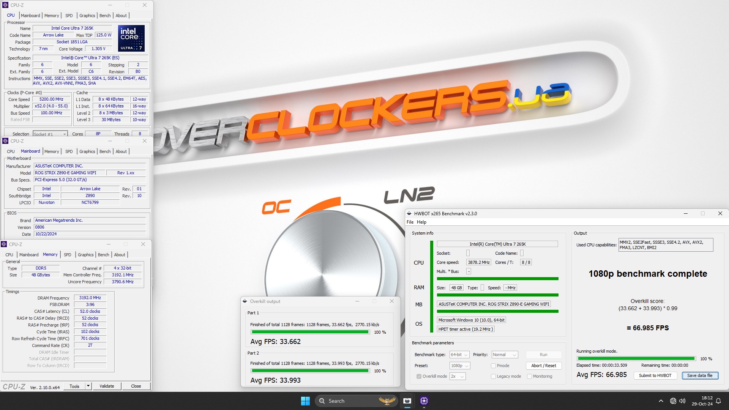Screen dimensions: 729x410
Task: Click the eagle graphic in the search box
Action: pyautogui.click(x=387, y=401)
